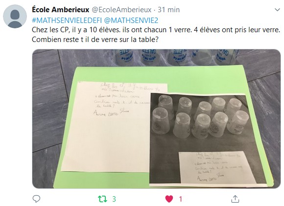Click the green retweet arrows icon
This screenshot has height=206, width=284.
102,199
